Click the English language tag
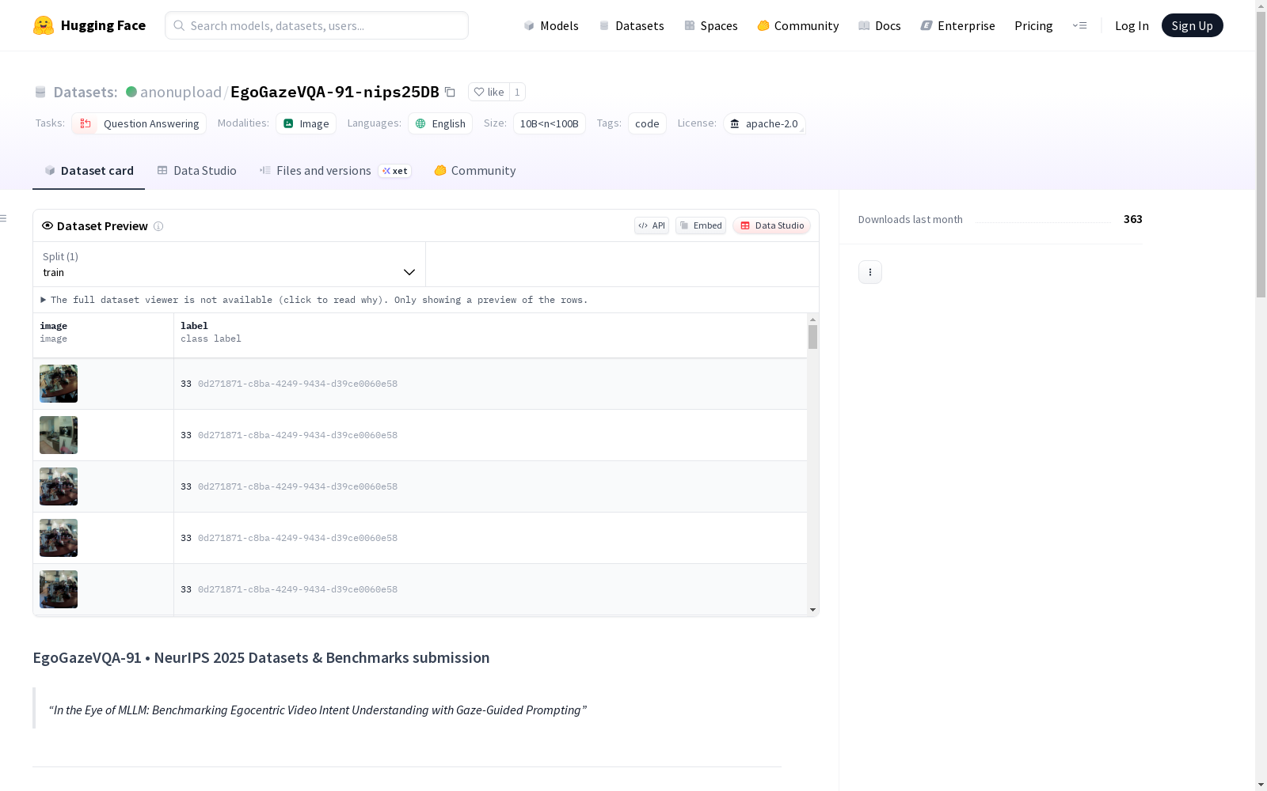This screenshot has height=791, width=1267. 440,123
